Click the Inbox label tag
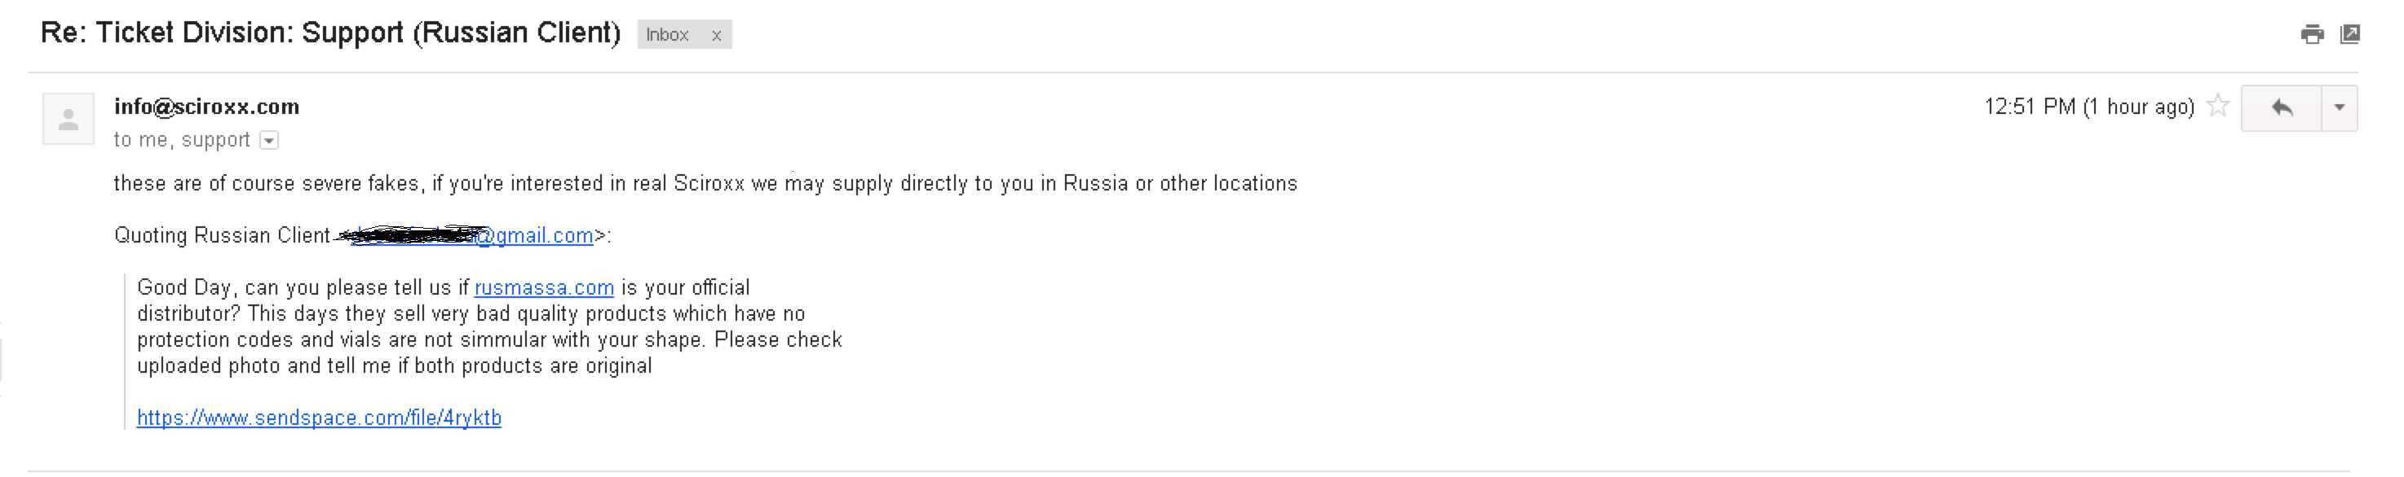Screen dimensions: 2404x477 coord(667,35)
